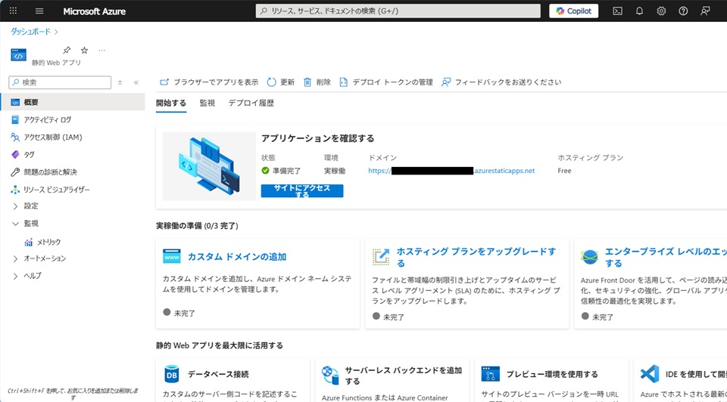Viewport: 727px width, 402px height.
Task: Pin the resource to dashboard
Action: (x=67, y=51)
